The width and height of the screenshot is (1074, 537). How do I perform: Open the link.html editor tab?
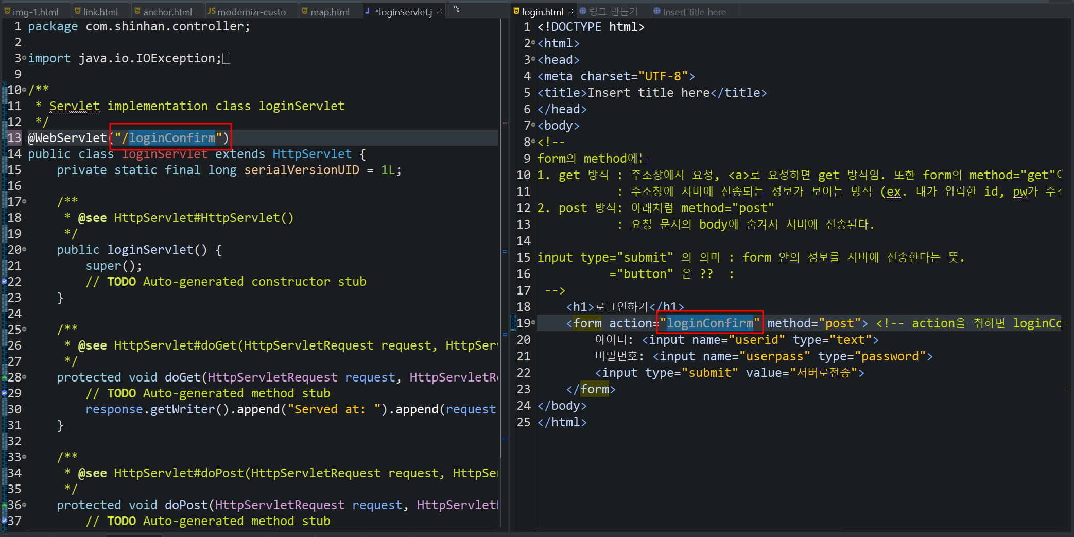96,12
